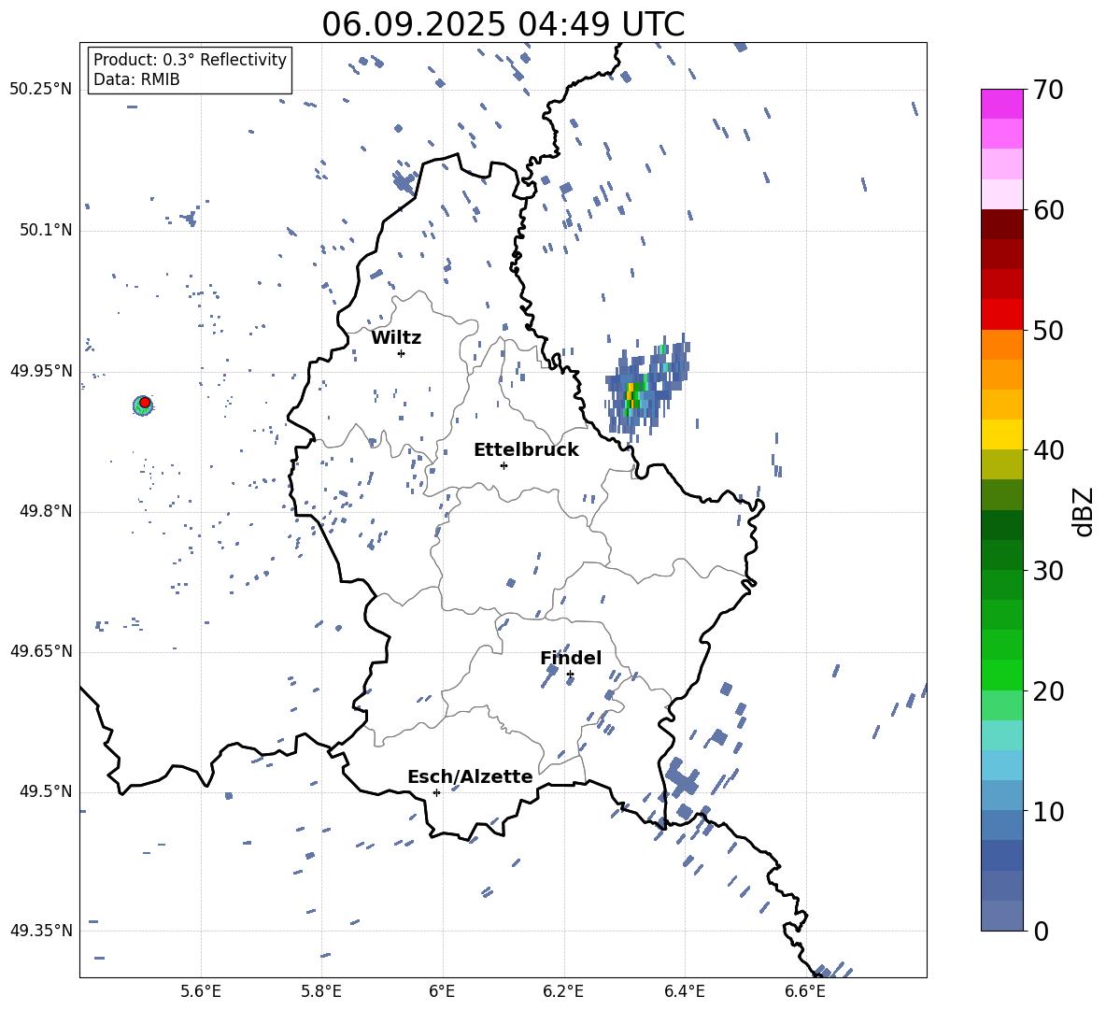Click the colorbar tick label 0
Image resolution: width=1106 pixels, height=1010 pixels.
[1041, 932]
